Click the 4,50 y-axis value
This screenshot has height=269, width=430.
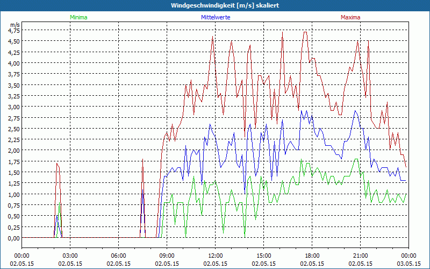[x=14, y=41]
